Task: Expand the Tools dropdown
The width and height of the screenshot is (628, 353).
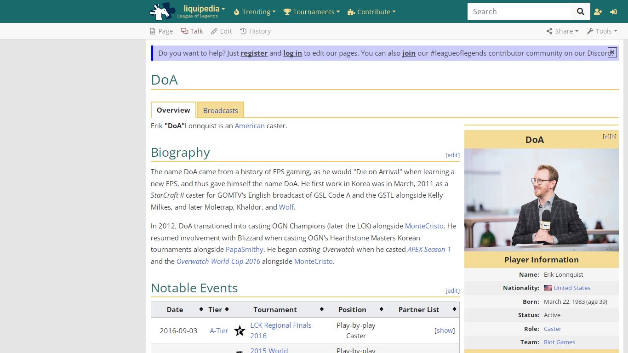Action: tap(602, 31)
